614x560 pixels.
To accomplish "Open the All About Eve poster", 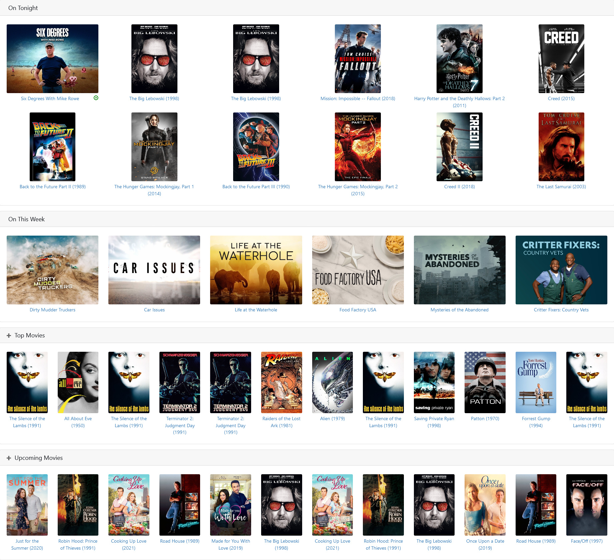I will pos(78,382).
